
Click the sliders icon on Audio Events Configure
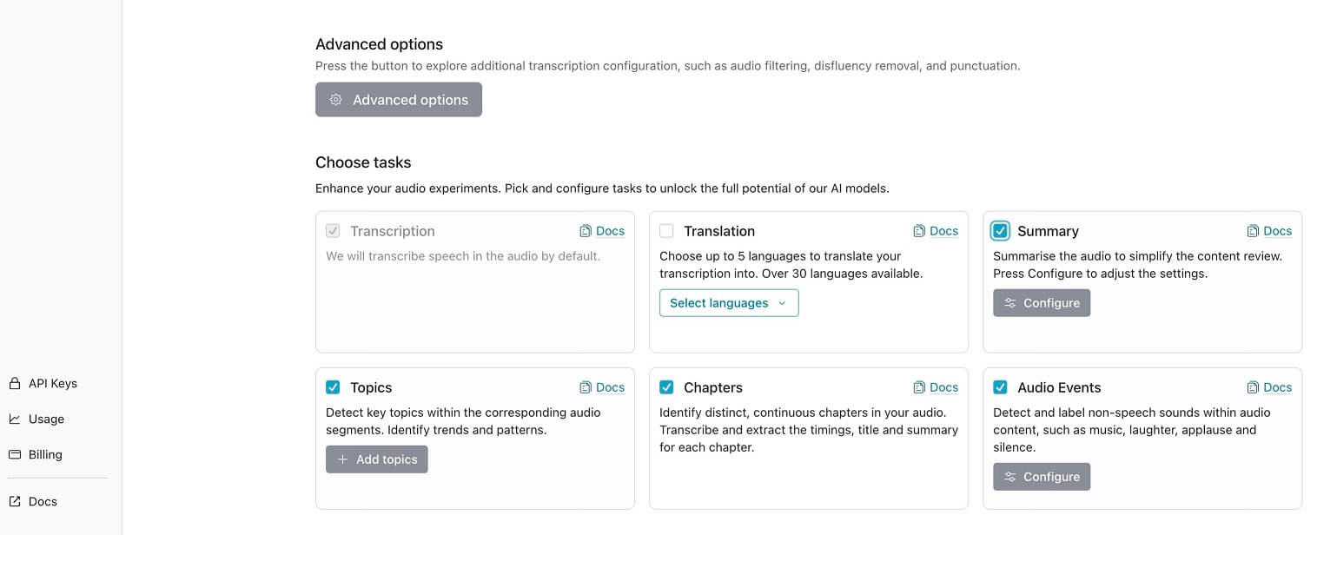click(1009, 476)
